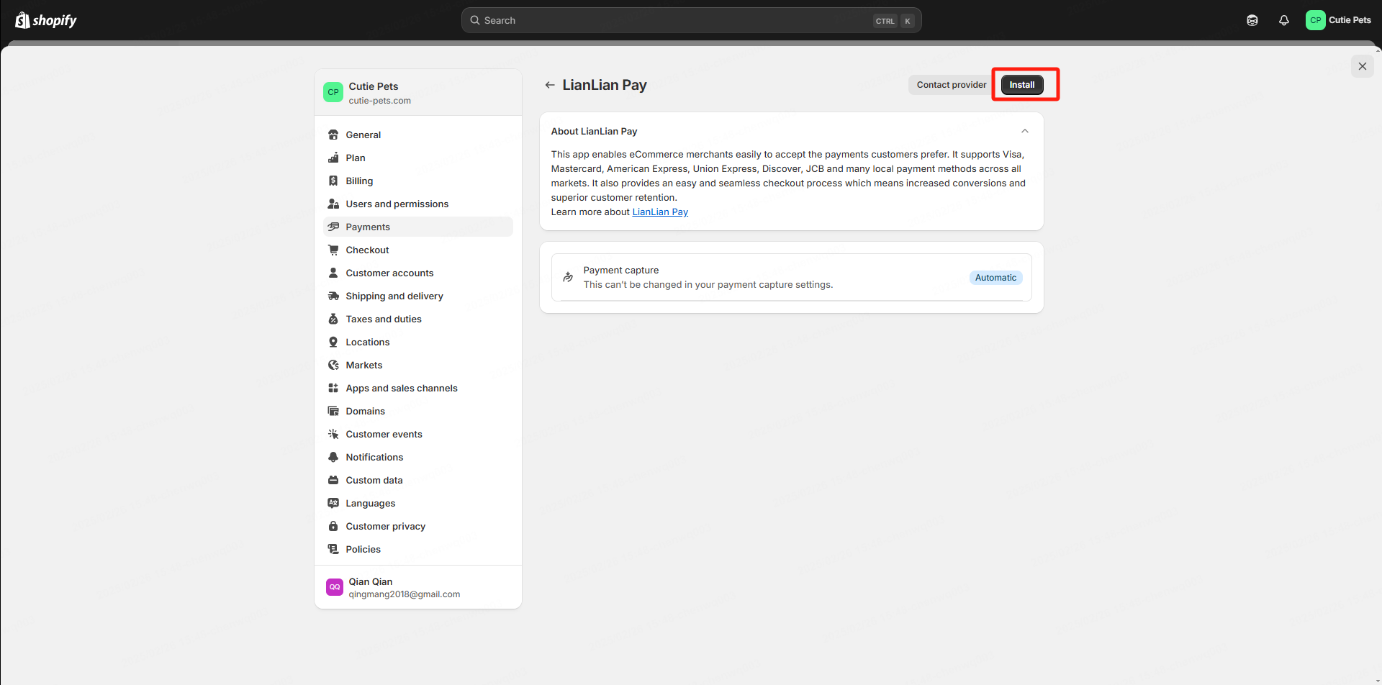
Task: Go back using the LianLian Pay arrow
Action: tap(550, 85)
